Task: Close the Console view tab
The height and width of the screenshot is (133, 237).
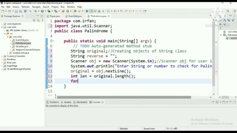Action: (x=103, y=102)
